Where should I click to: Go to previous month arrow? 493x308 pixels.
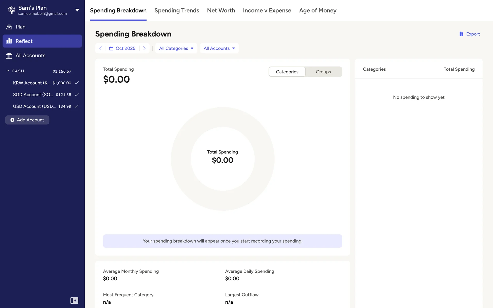[100, 48]
